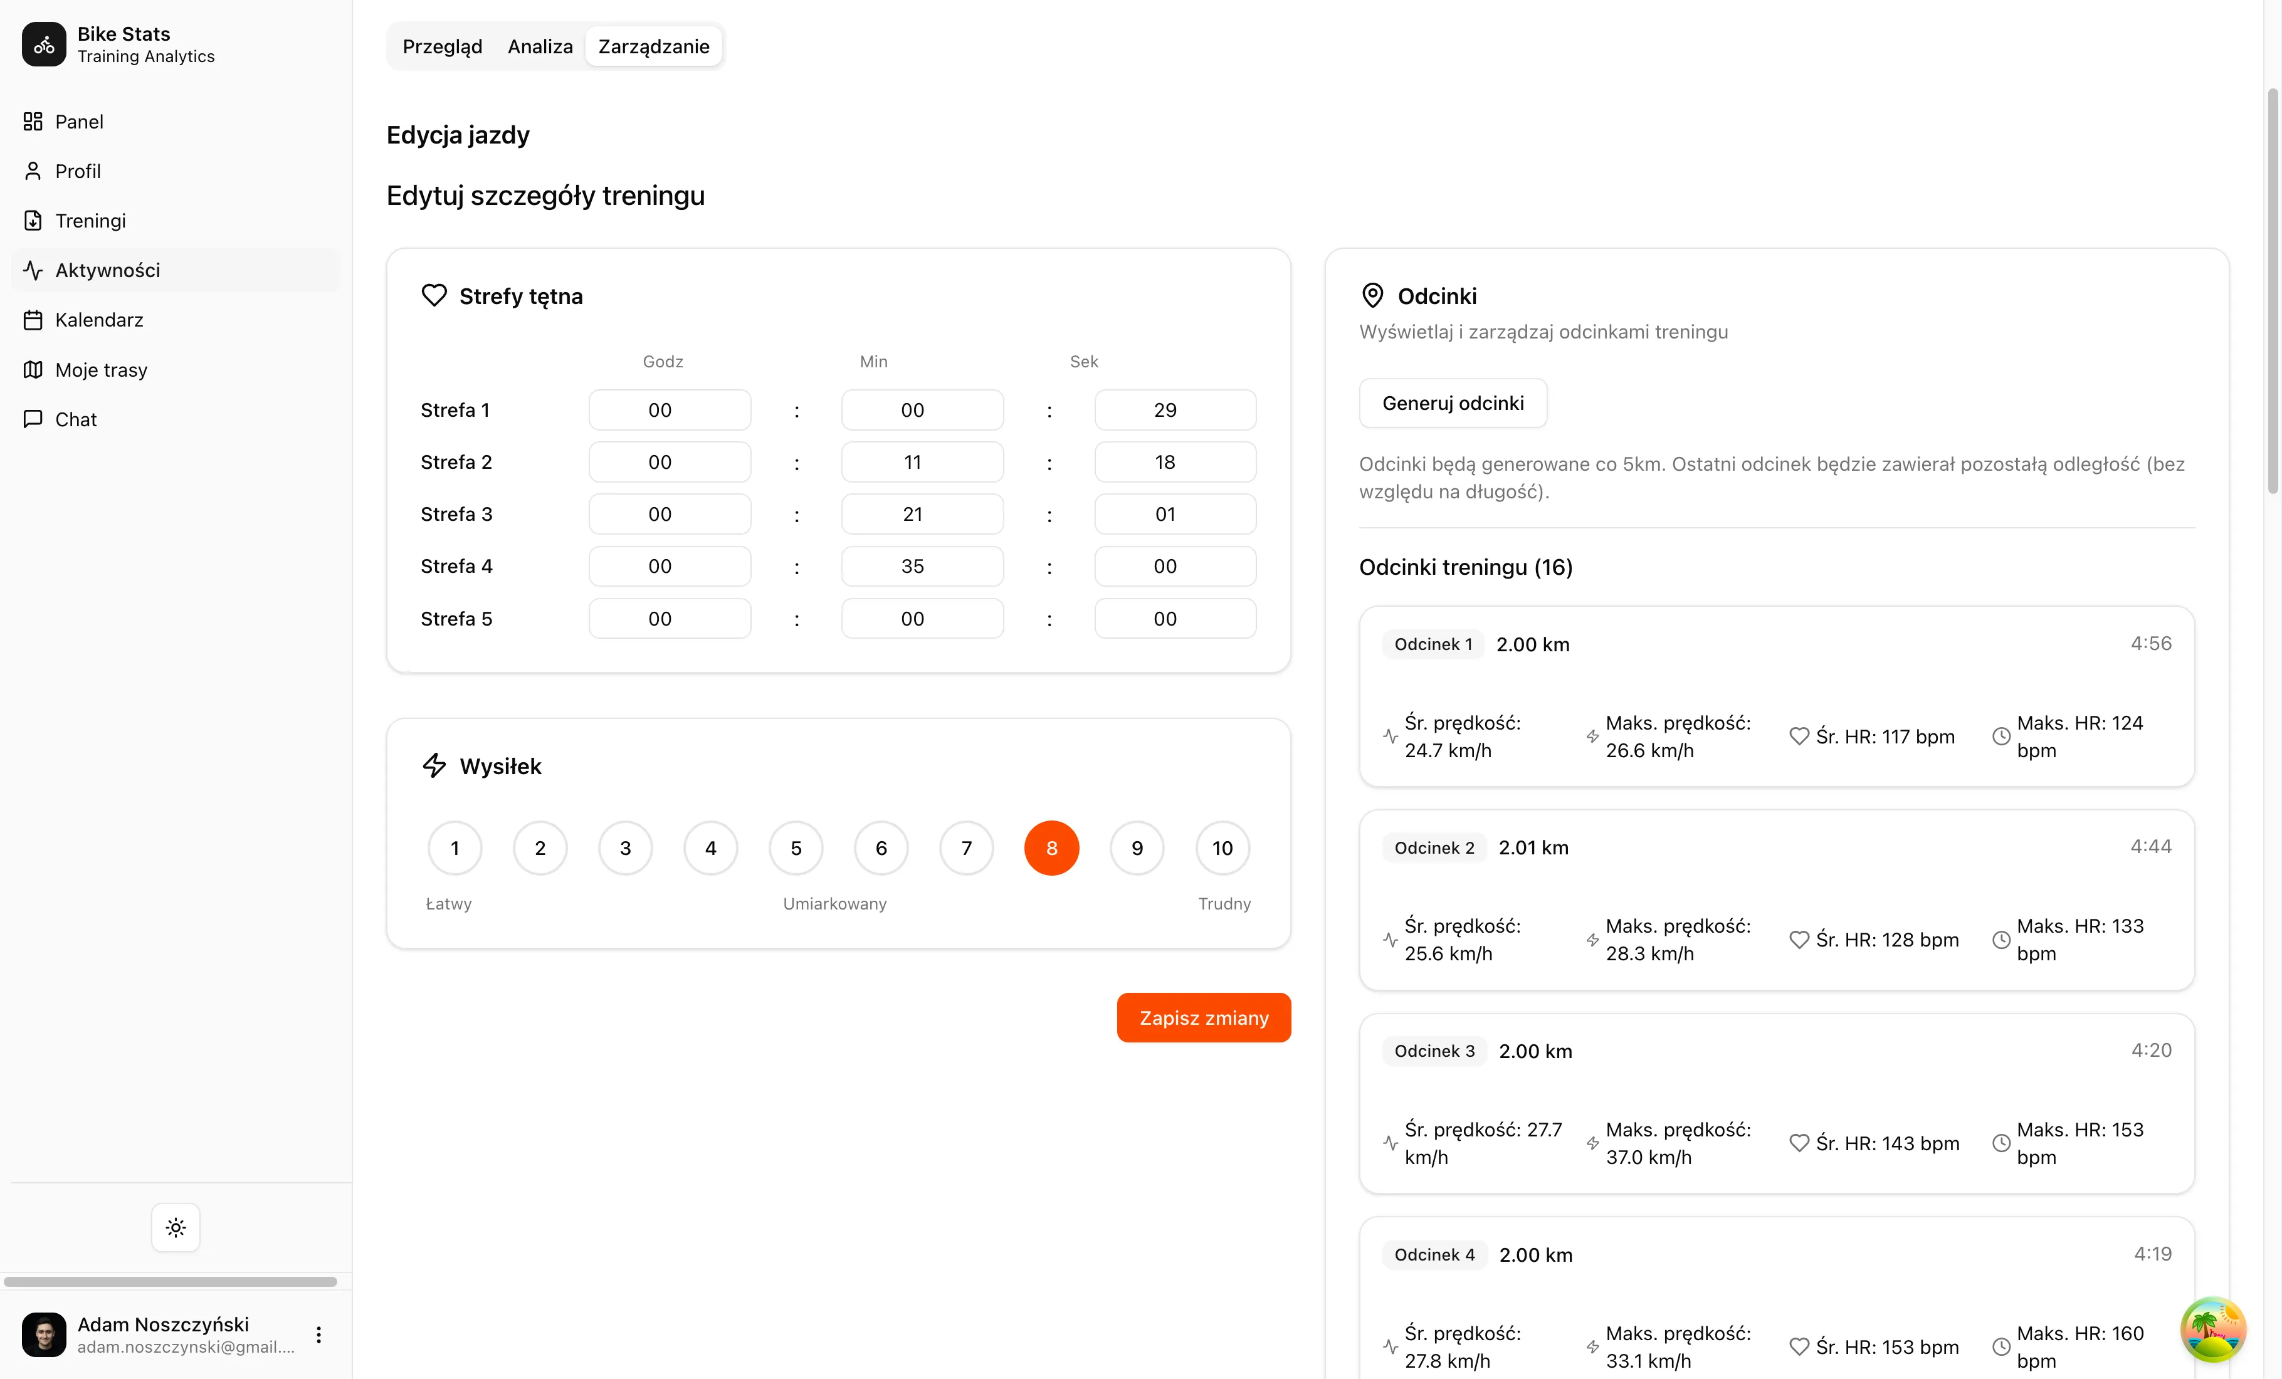The width and height of the screenshot is (2282, 1379).
Task: Open Moje trasy map icon
Action: click(x=33, y=370)
